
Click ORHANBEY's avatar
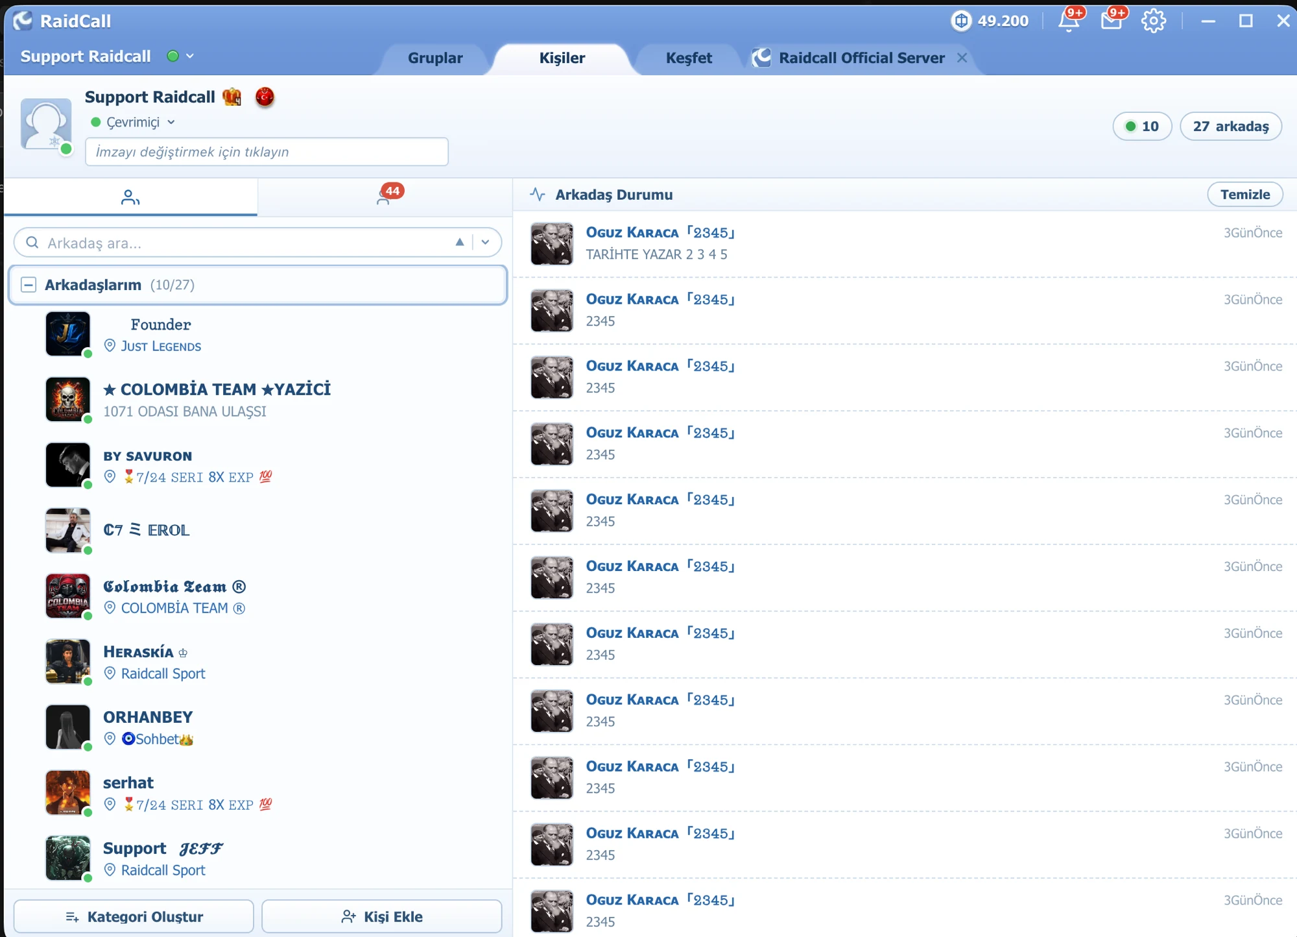68,727
